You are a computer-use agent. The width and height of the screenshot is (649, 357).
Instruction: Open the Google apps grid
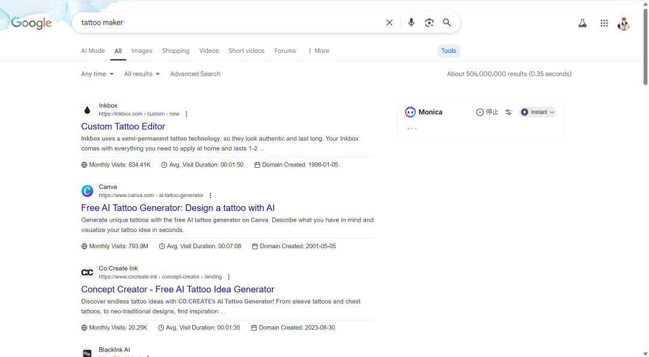point(604,23)
